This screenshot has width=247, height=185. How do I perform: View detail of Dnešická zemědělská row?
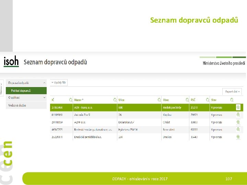238,137
